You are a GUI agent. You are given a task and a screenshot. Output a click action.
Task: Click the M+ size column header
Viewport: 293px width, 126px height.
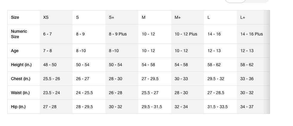(x=178, y=17)
